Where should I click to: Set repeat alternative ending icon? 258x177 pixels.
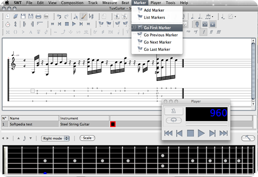(40, 24)
